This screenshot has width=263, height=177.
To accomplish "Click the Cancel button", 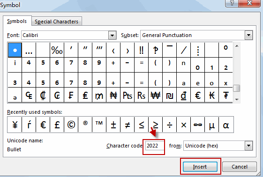I will (x=240, y=167).
